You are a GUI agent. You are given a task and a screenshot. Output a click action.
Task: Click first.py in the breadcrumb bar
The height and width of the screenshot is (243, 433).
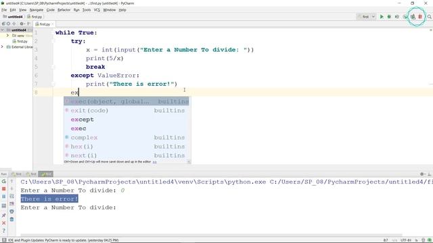35,17
